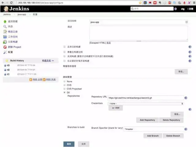Toggle the second build option checkbox
The height and width of the screenshot is (149, 196).
(x=65, y=52)
